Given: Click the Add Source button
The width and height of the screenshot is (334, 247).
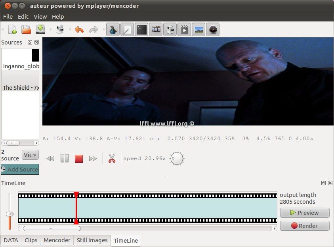Looking at the screenshot, I should tap(20, 169).
